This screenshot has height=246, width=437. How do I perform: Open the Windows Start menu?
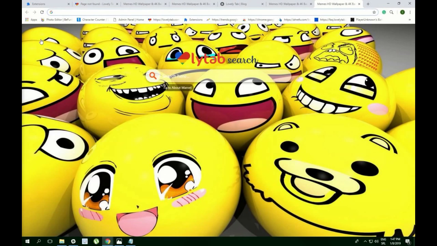pyautogui.click(x=27, y=241)
